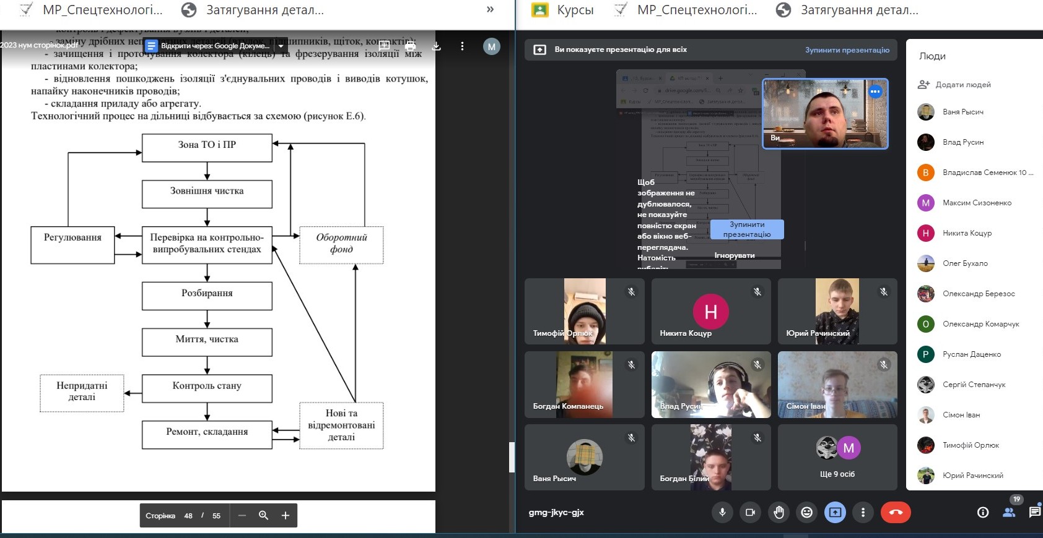The width and height of the screenshot is (1043, 538).
Task: Raise hand in the meeting
Action: coord(779,512)
